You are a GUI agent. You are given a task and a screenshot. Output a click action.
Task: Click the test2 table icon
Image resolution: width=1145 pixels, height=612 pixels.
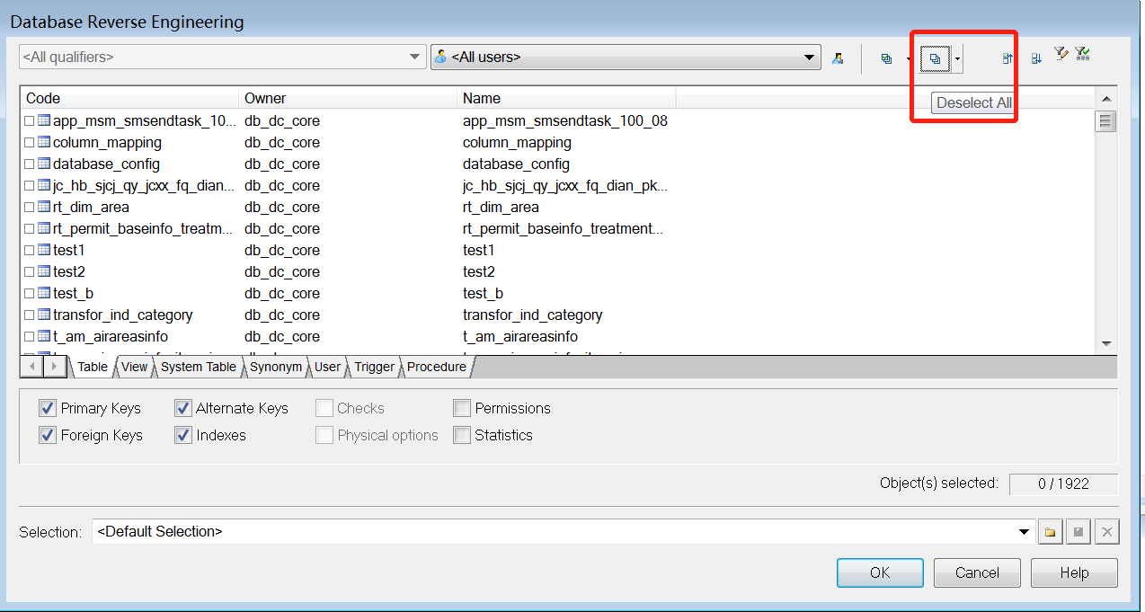(44, 271)
